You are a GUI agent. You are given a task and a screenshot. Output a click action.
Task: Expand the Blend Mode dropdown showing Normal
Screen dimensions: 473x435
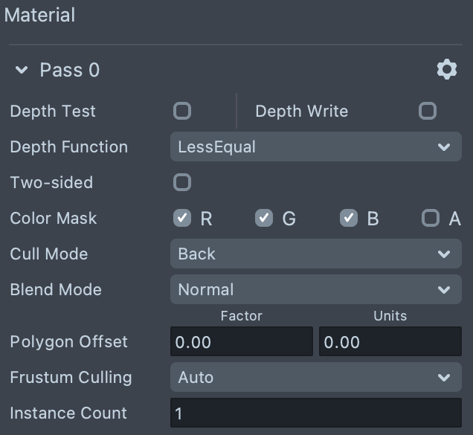[315, 290]
